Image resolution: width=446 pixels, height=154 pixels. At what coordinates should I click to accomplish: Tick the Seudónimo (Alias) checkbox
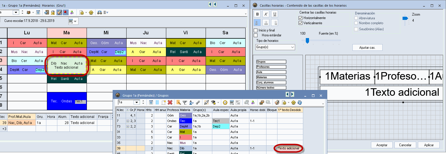(x=356, y=29)
